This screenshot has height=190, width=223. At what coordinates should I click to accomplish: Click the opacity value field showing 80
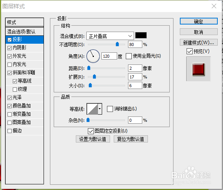(135, 44)
